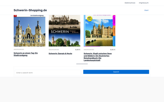
Task: Select the Start menu item
Action: point(147,10)
